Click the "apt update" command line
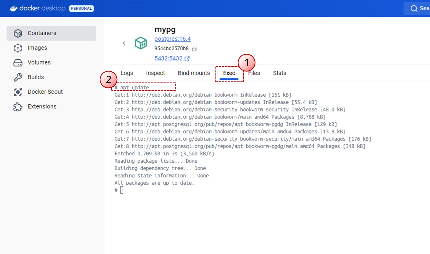This screenshot has width=430, height=254. pyautogui.click(x=132, y=87)
